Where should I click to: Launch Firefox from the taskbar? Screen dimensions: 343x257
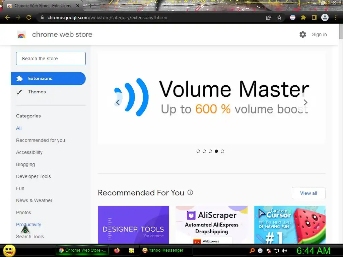(117, 250)
